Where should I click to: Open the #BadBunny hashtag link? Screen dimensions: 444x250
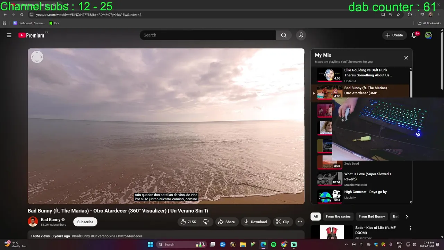click(81, 236)
